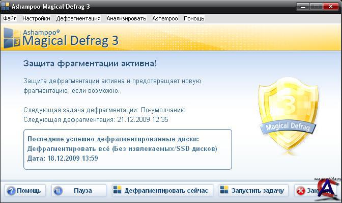Click 'Последние успешно дефрагментированные диски:' line
Screen dimensions: 342x203
pos(113,139)
